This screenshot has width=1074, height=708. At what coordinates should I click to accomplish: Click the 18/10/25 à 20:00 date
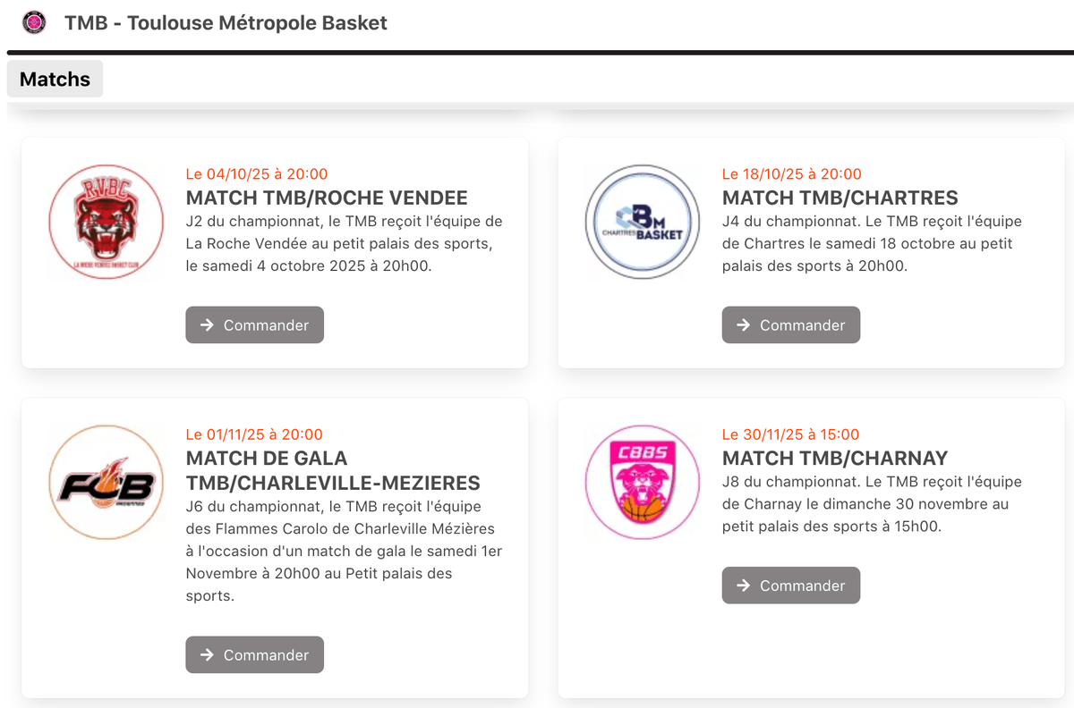click(x=792, y=174)
